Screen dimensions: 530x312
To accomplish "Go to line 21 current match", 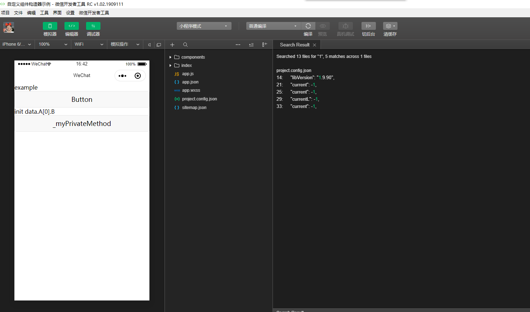I will point(296,85).
